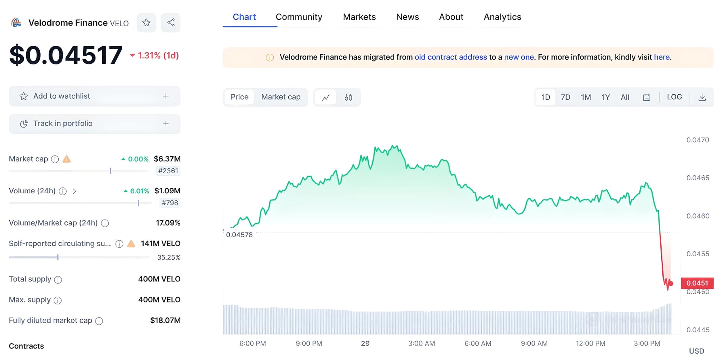
Task: Click the 0.04578 opening price label
Action: point(239,235)
